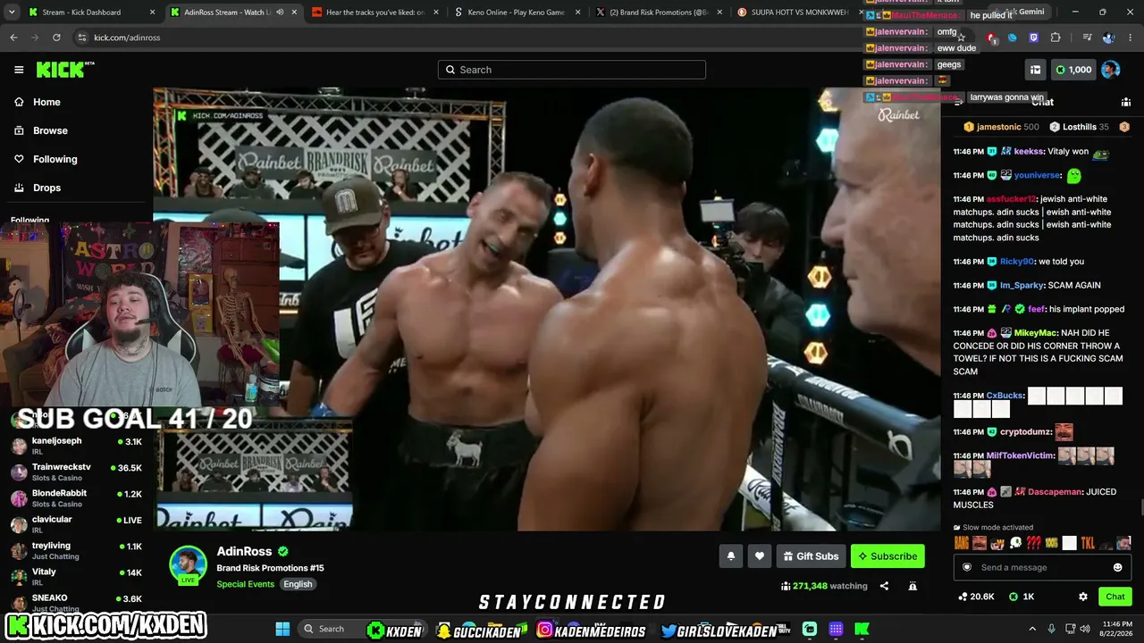Reload the page with the refresh icon
This screenshot has height=643, width=1144.
click(56, 38)
